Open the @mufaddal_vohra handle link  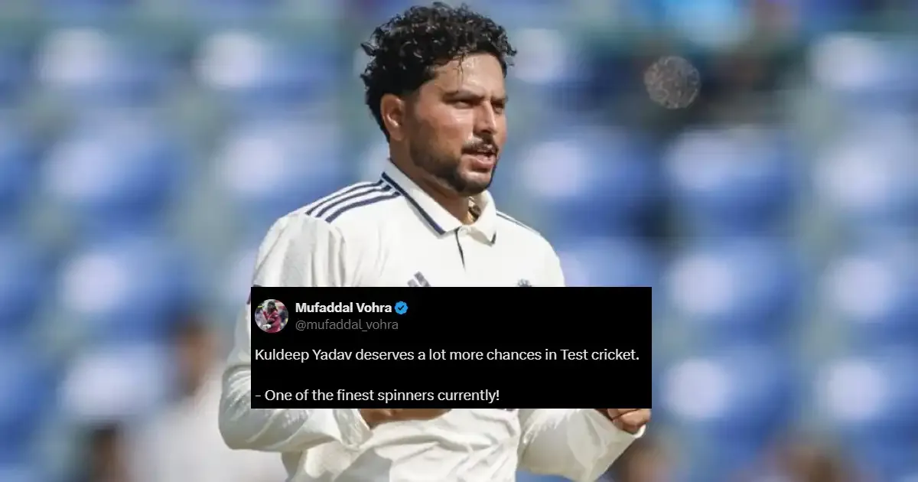[347, 324]
